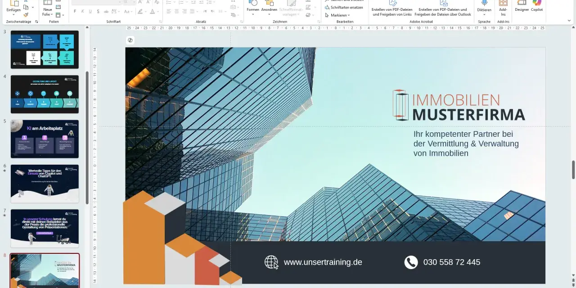Expand the Einfügen dropdown arrow
This screenshot has height=288, width=576.
(x=14, y=14)
